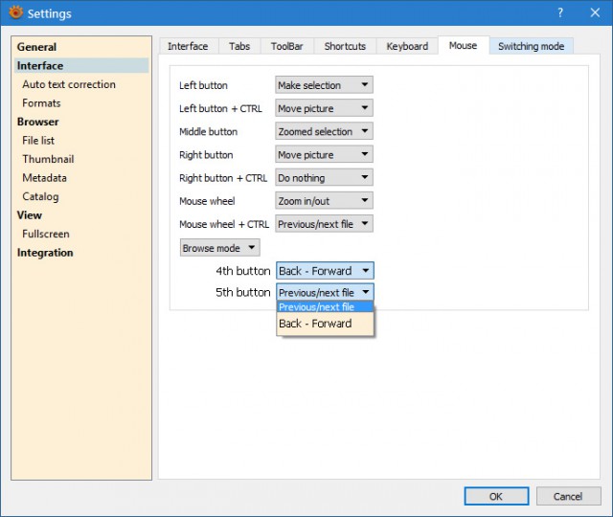Image resolution: width=613 pixels, height=517 pixels.
Task: Switch to the Keyboard tab
Action: [407, 46]
